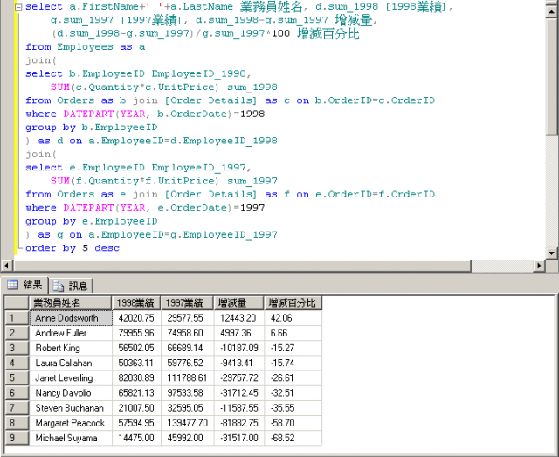
Task: Select the 增減百分比 column header
Action: [x=293, y=303]
